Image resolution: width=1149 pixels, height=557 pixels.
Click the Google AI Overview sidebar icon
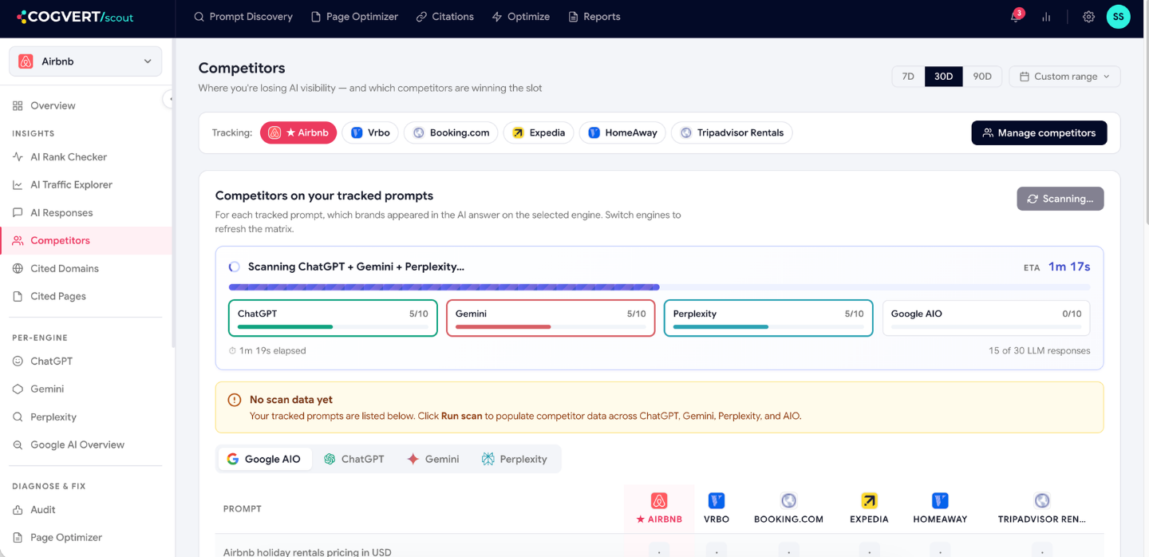pos(18,444)
